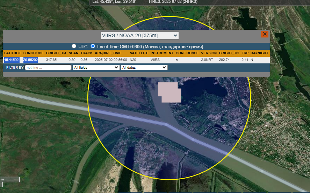Click latitude value 45.41592
The image size is (310, 193).
pyautogui.click(x=12, y=60)
